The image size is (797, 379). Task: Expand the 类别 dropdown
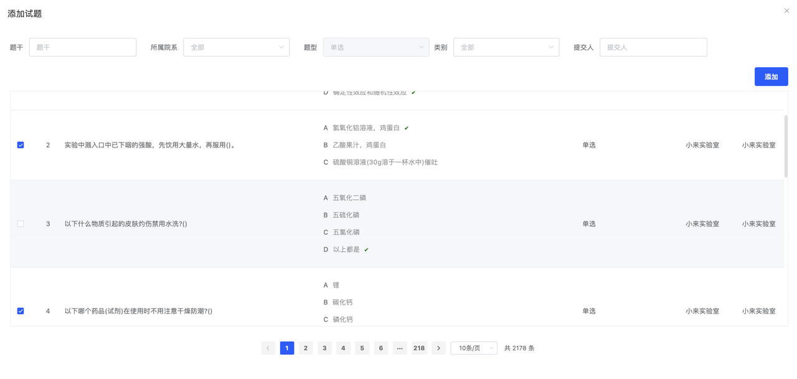[x=506, y=47]
